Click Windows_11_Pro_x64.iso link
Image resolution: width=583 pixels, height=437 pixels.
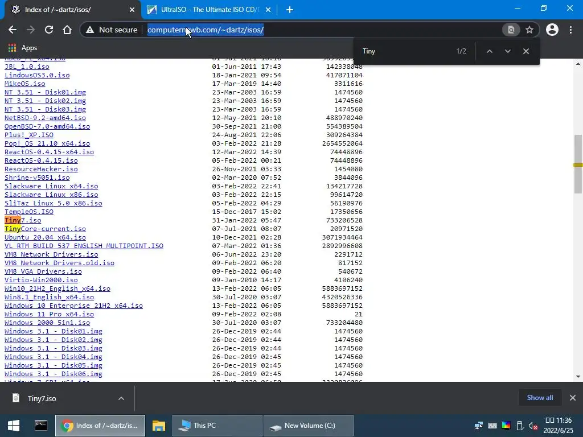49,314
